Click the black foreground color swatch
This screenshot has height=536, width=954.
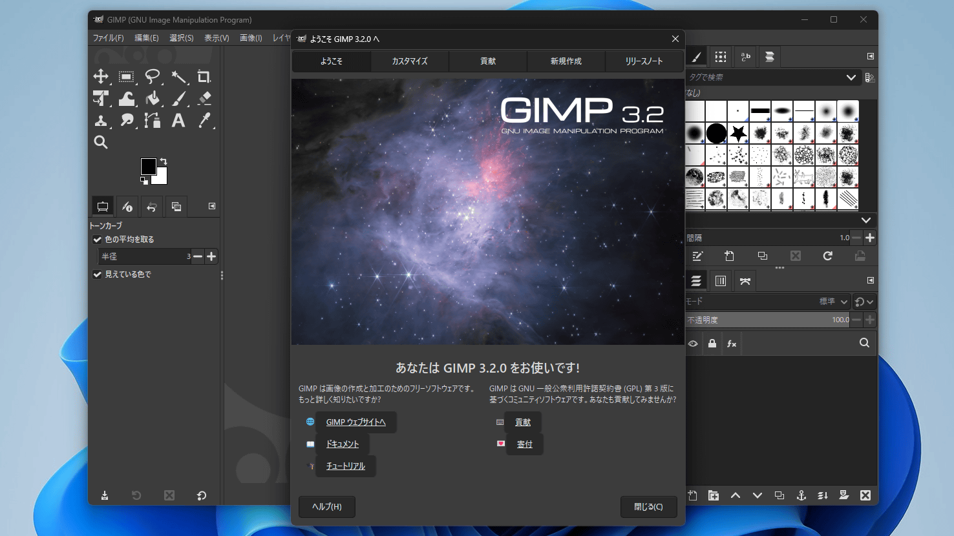148,166
